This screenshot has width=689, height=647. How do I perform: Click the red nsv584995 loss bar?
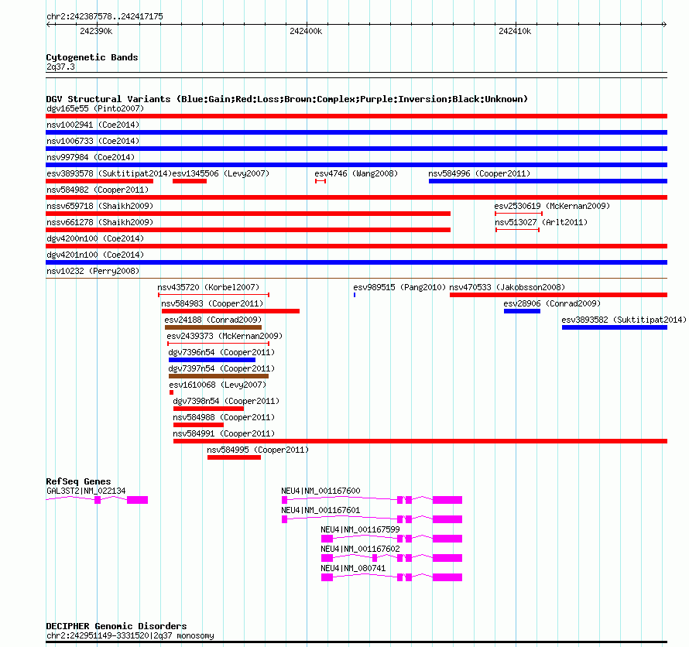point(235,457)
